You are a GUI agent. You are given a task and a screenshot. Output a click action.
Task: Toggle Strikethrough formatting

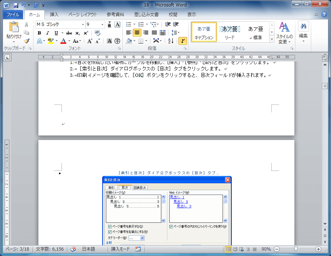69,33
